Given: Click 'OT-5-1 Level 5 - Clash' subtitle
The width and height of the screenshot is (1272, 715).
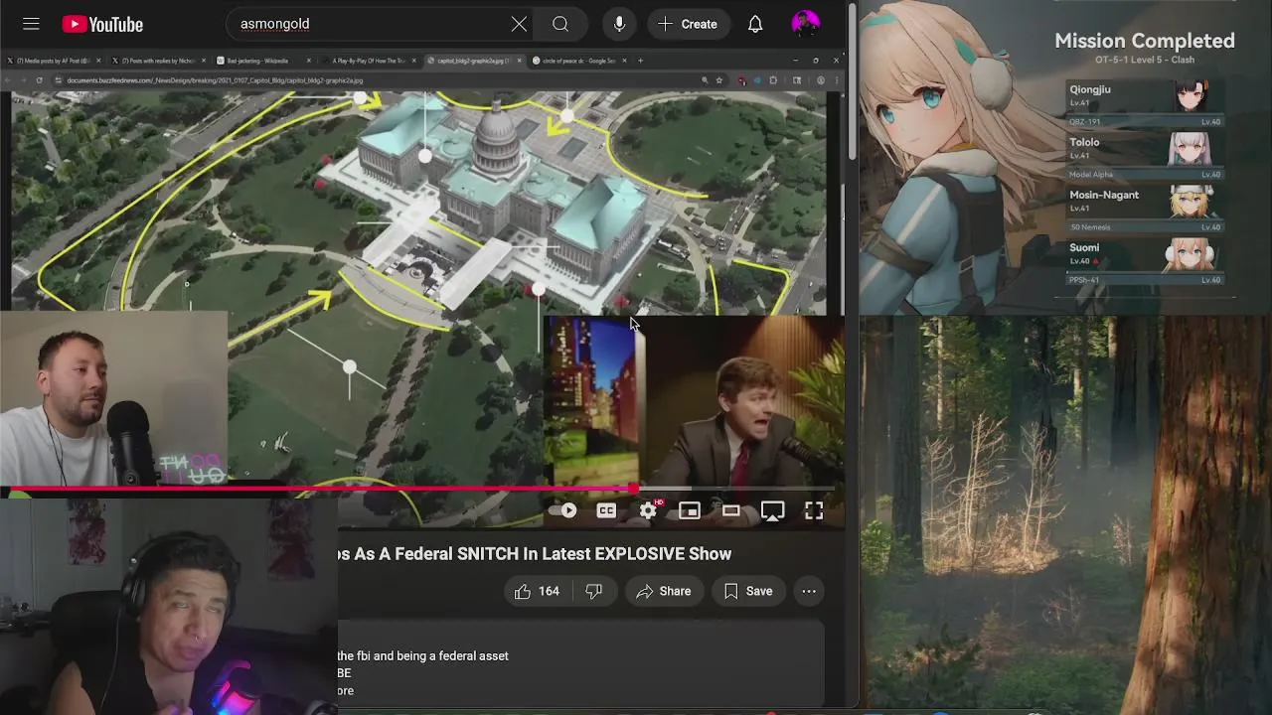Looking at the screenshot, I should point(1145,60).
